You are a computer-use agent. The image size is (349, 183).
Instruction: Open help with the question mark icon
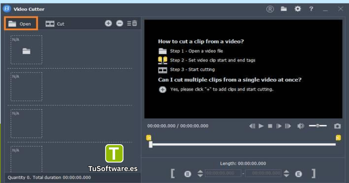click(x=311, y=9)
